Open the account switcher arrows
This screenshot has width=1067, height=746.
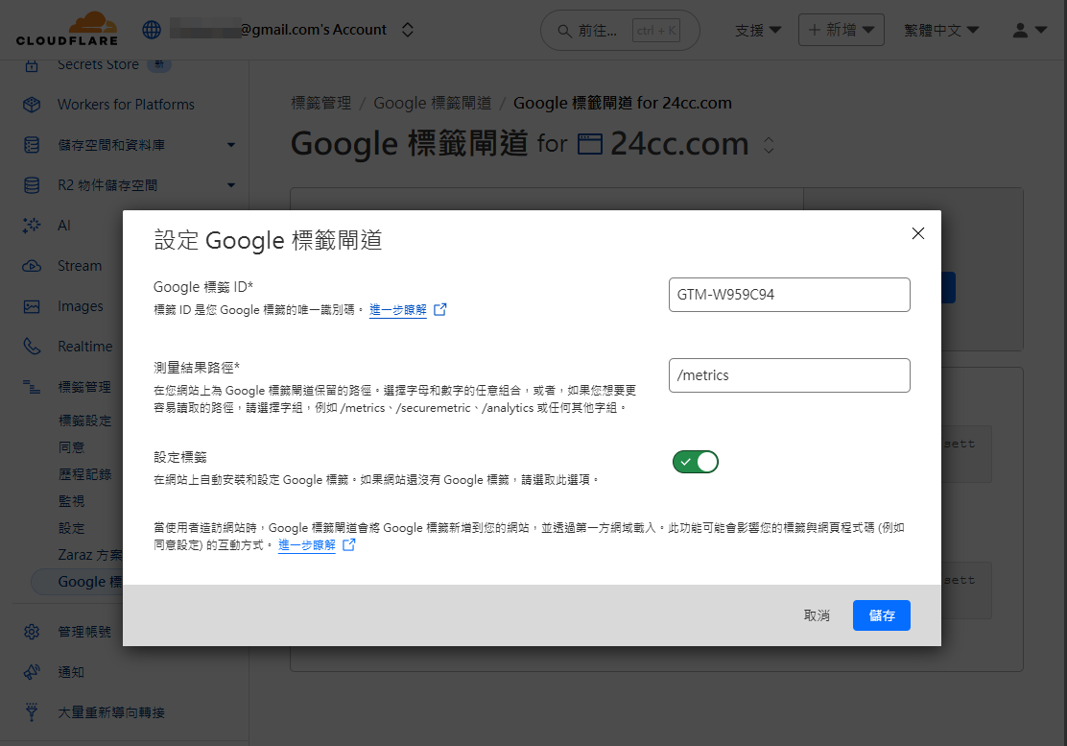[408, 30]
